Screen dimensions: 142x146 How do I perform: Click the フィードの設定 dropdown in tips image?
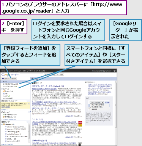point(97,102)
